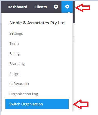View the Organisation Log entry
Image resolution: width=98 pixels, height=115 pixels.
pos(24,94)
